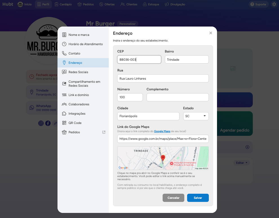Image resolution: width=279 pixels, height=218 pixels.
Task: Open Pedidos external link icon
Action: click(x=104, y=132)
